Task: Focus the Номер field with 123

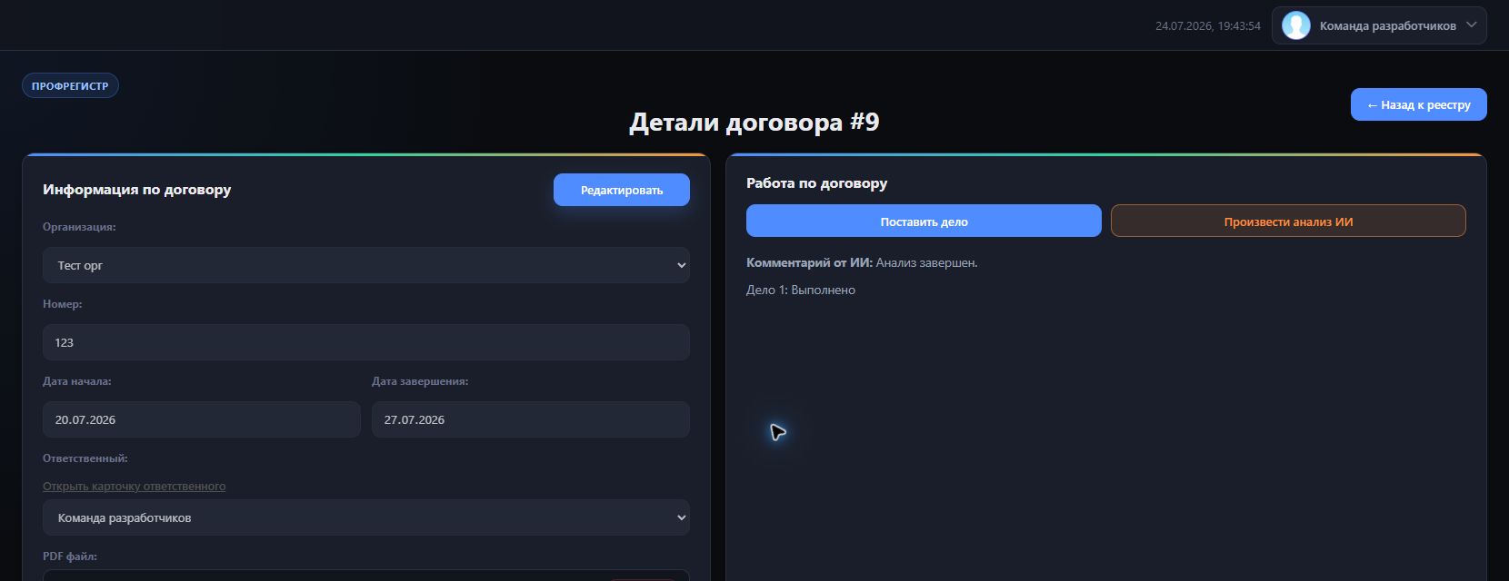Action: pos(365,342)
